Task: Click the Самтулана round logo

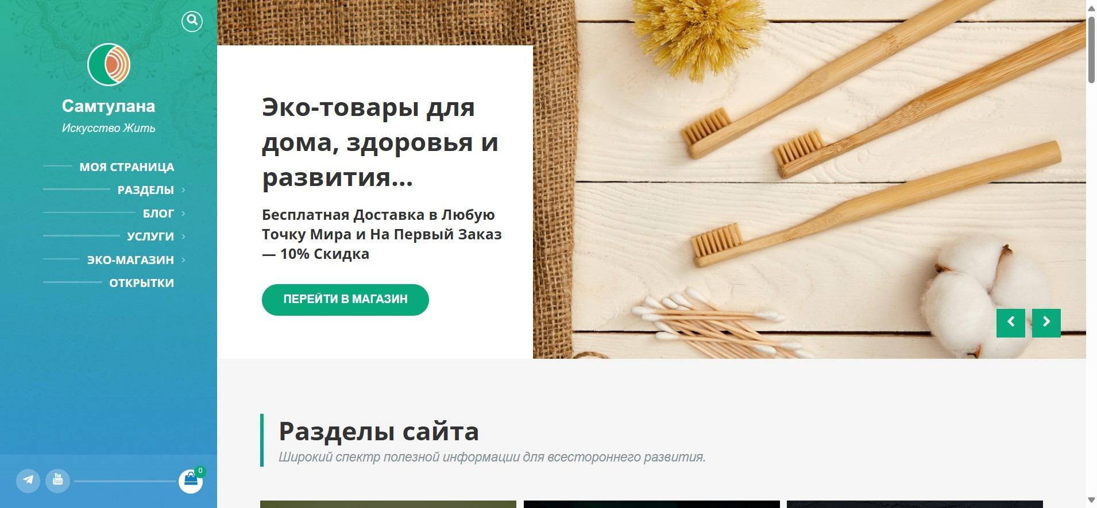Action: click(109, 64)
